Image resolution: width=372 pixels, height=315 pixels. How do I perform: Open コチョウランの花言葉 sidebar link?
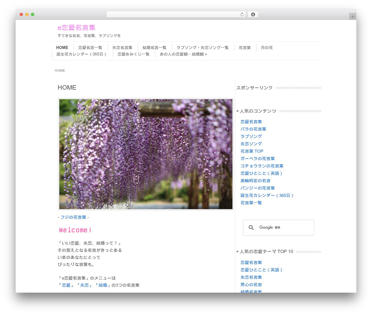(x=262, y=166)
